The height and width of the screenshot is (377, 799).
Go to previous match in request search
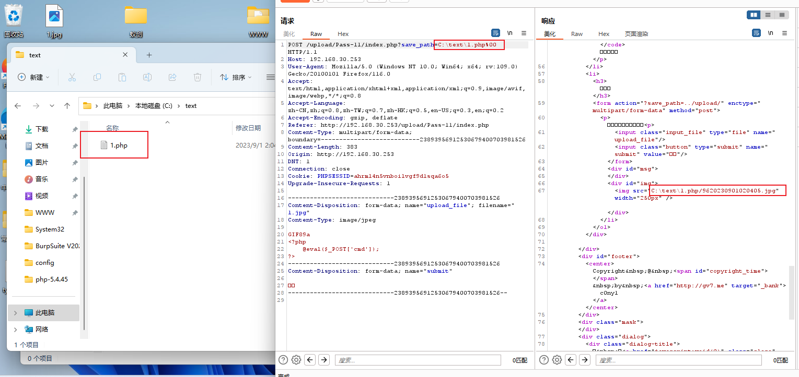click(x=310, y=360)
